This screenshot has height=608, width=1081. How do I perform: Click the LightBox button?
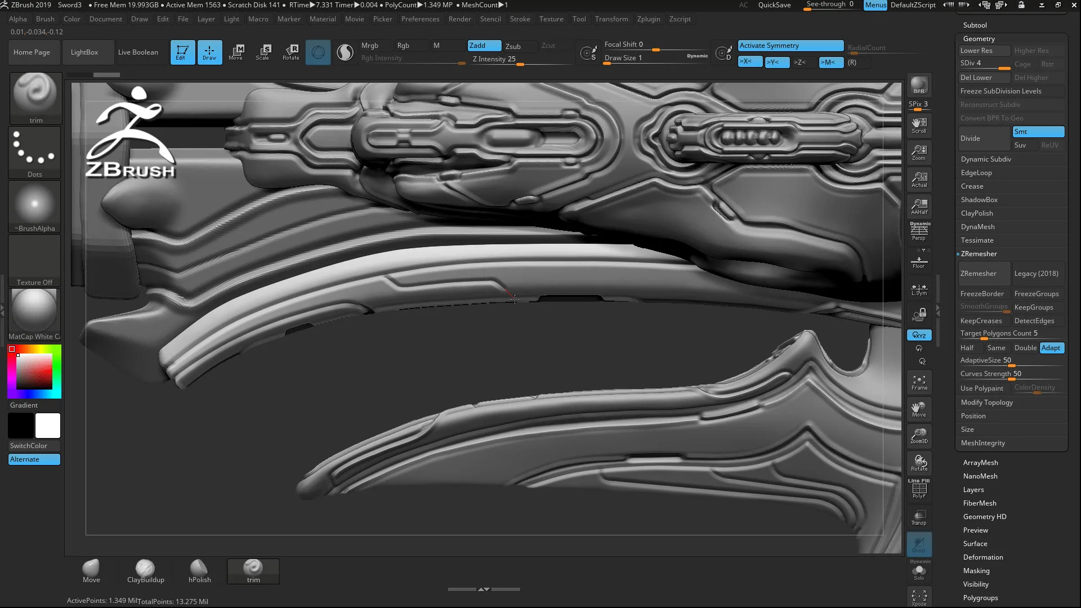pyautogui.click(x=84, y=52)
